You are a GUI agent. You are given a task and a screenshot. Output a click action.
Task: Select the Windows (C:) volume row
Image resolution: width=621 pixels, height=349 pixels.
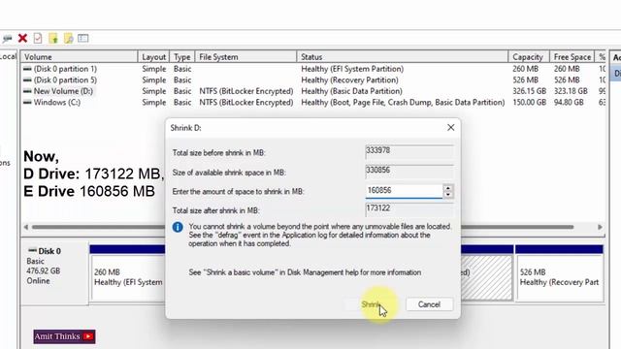[x=312, y=102]
